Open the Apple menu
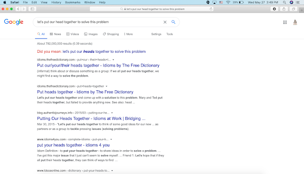Viewport: 304px width, 174px height. tap(5, 2)
